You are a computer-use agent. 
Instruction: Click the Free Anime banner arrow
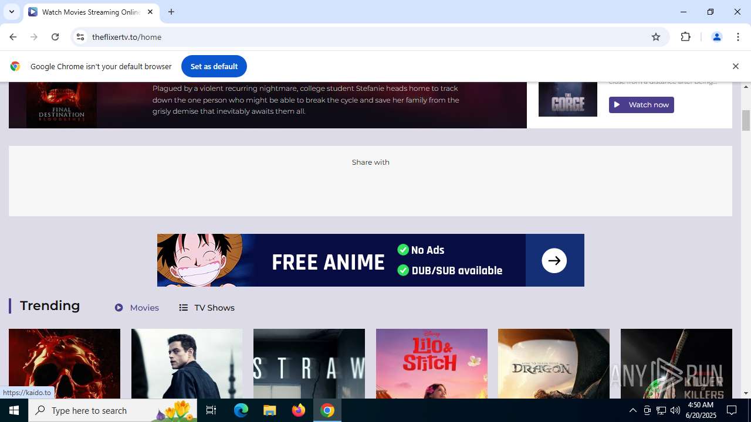[x=554, y=261]
